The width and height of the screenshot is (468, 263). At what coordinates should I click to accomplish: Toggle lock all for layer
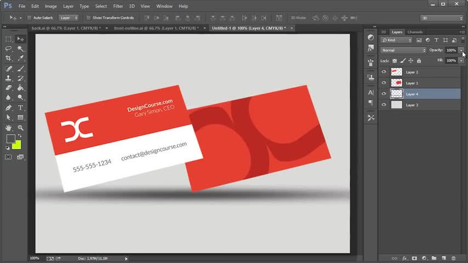click(419, 61)
